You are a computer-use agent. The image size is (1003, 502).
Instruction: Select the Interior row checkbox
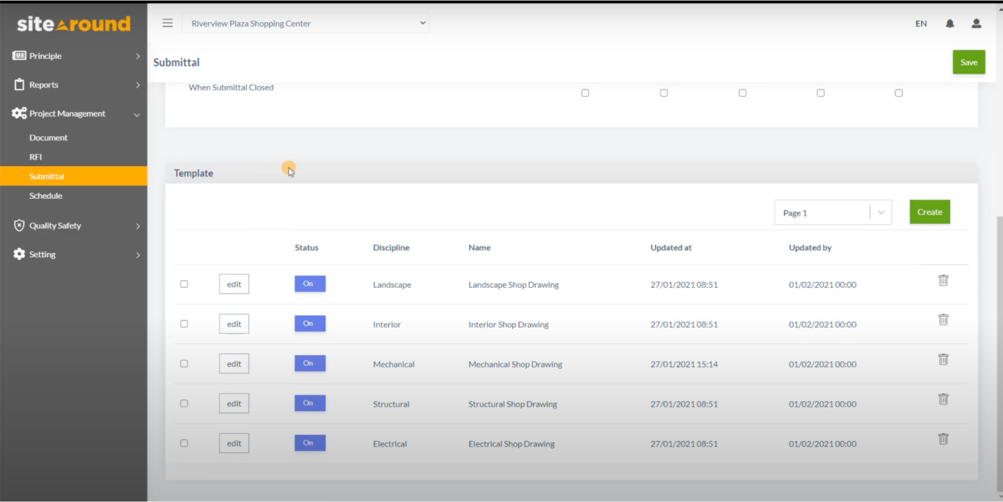coord(184,324)
